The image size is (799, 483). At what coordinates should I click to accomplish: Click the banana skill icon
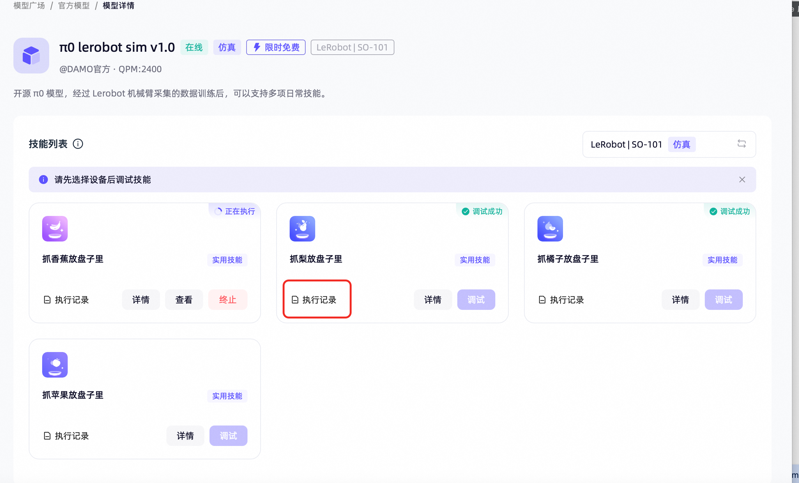click(55, 229)
